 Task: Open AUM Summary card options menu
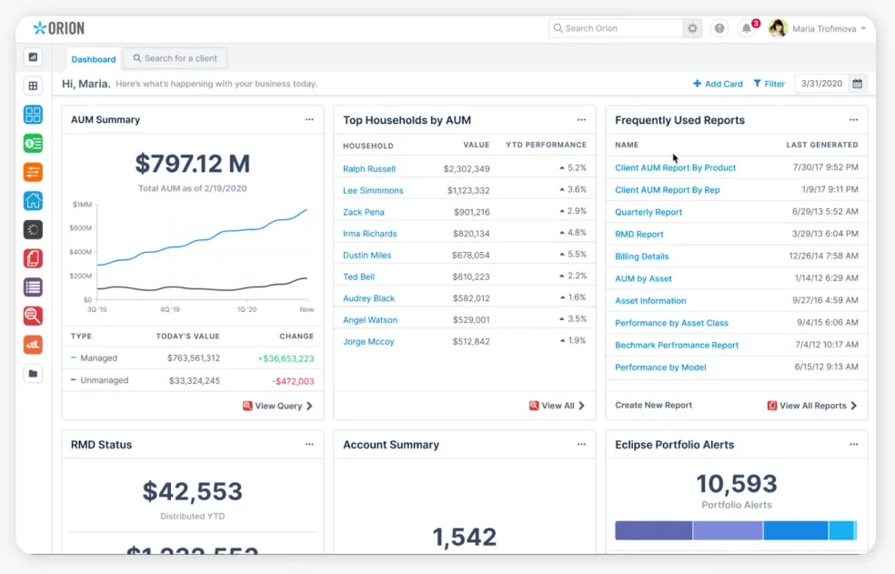tap(309, 119)
